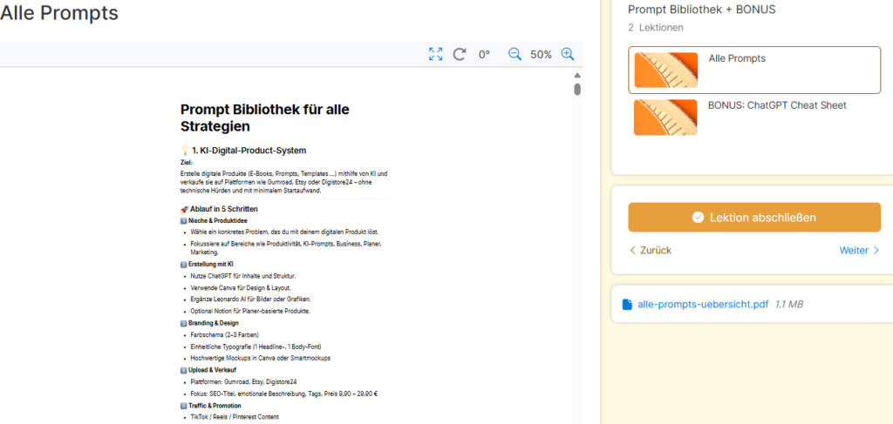Viewport: 893px width, 424px height.
Task: Select the ChatGPT Cheat Sheet thumbnail
Action: click(x=665, y=117)
